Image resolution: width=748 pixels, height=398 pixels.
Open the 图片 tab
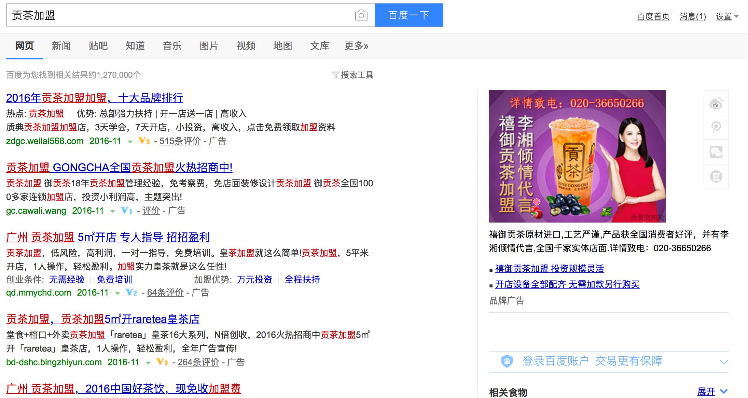(209, 46)
